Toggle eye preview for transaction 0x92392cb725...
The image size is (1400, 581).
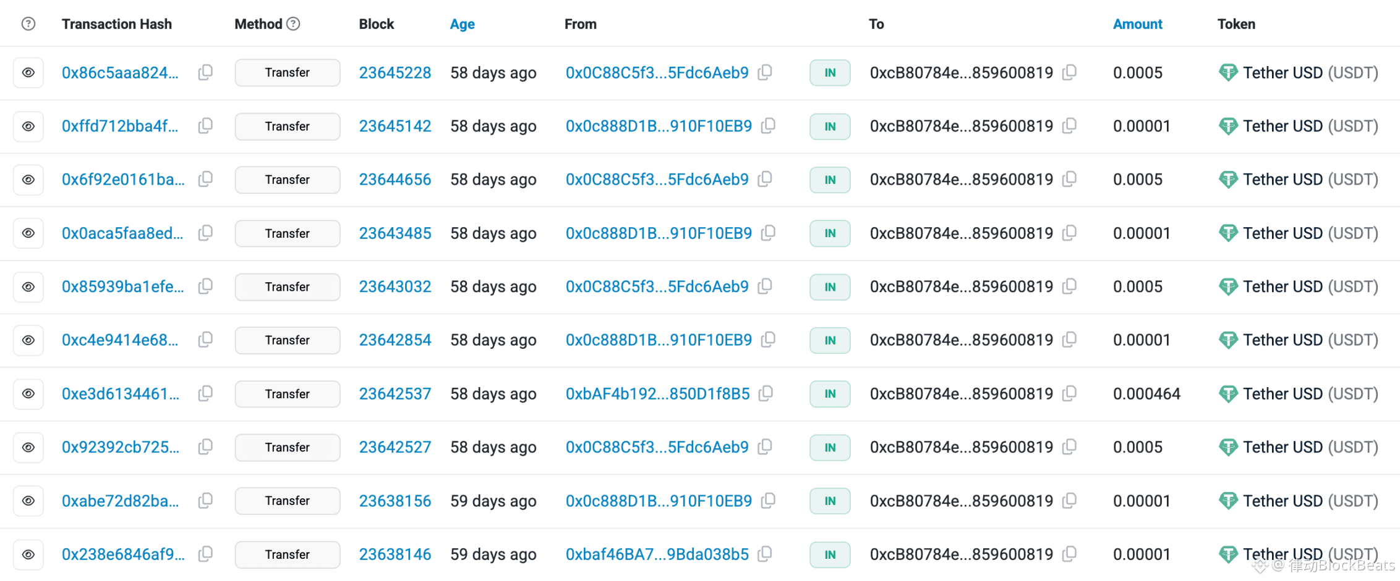point(28,448)
